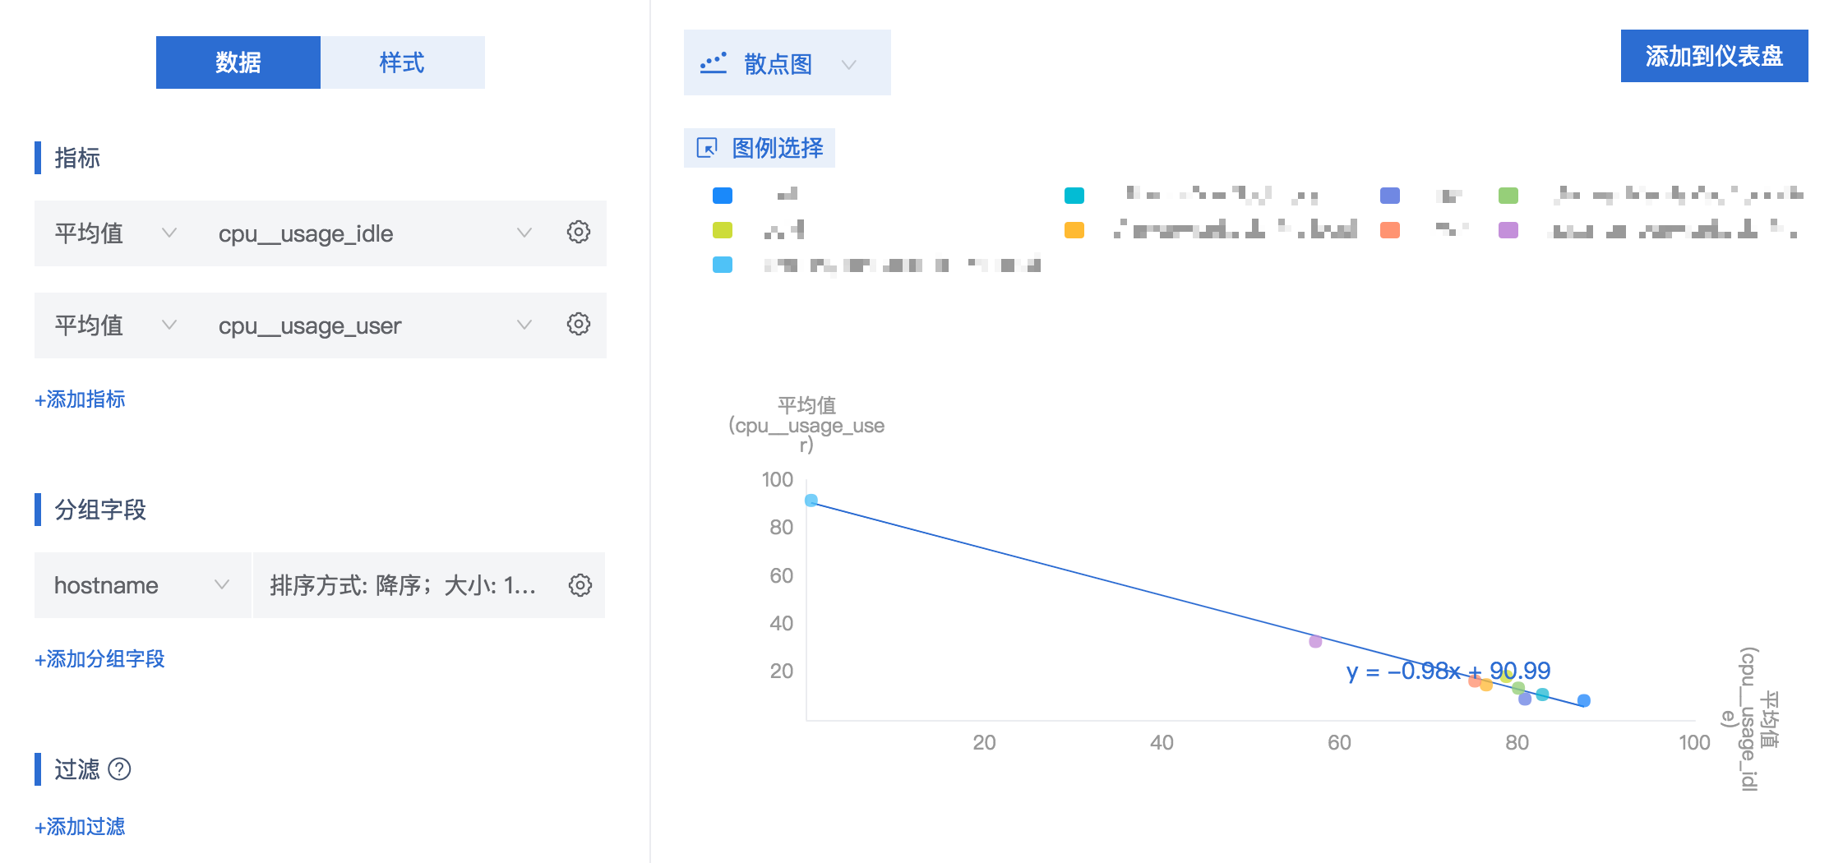Click the help icon next to 过滤
1843x863 pixels.
120,769
